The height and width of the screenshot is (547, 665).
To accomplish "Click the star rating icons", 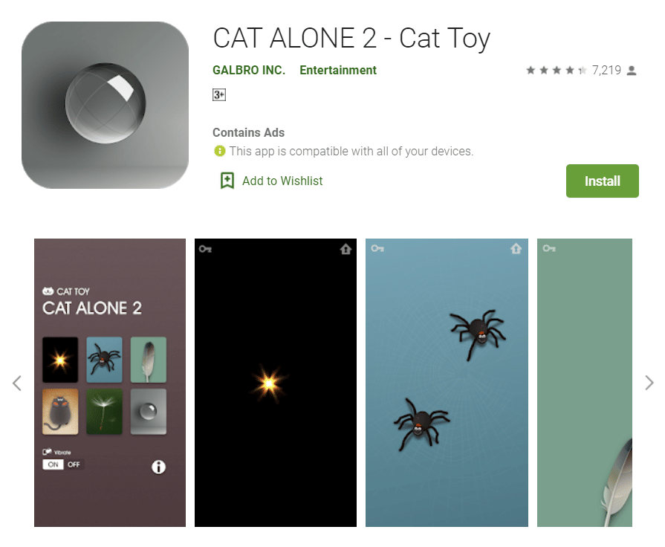I will click(x=557, y=70).
